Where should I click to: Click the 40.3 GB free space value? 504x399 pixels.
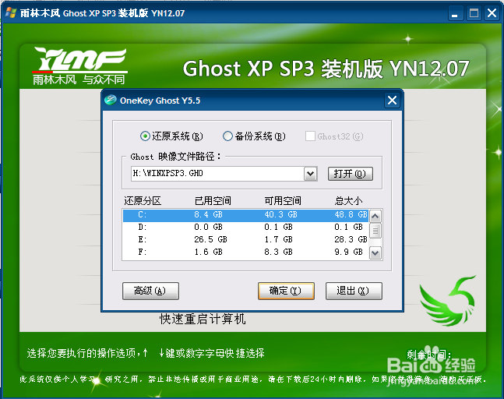pyautogui.click(x=281, y=215)
